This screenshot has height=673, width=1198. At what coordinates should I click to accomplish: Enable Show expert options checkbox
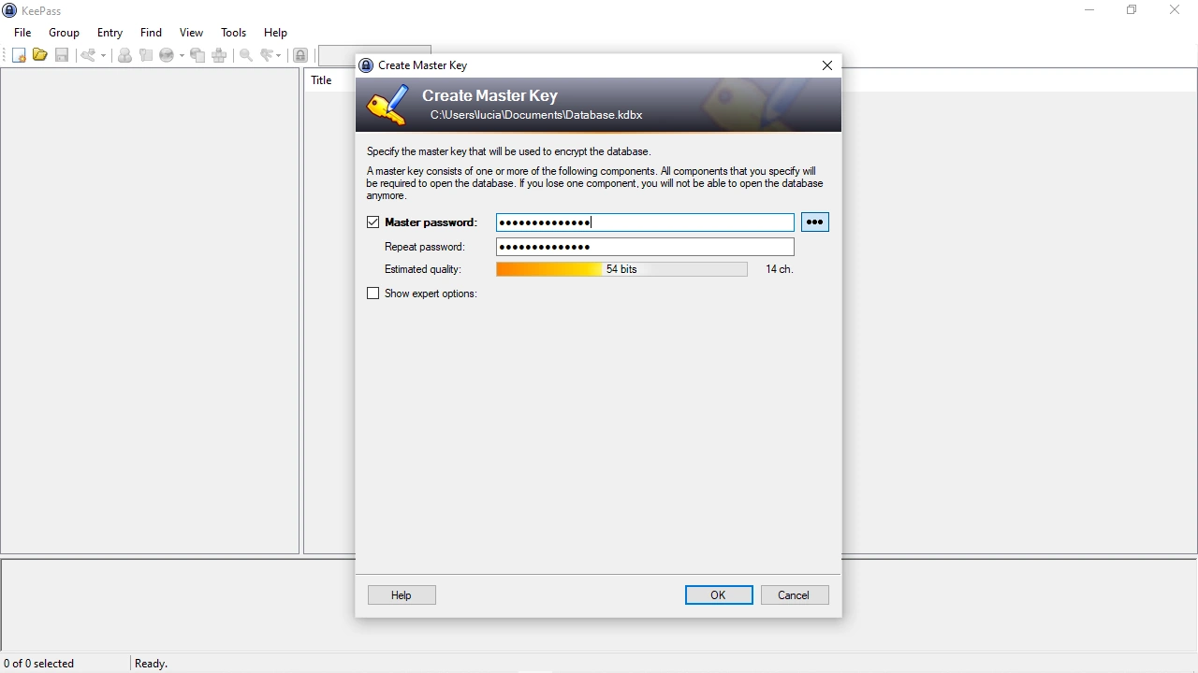(x=373, y=294)
